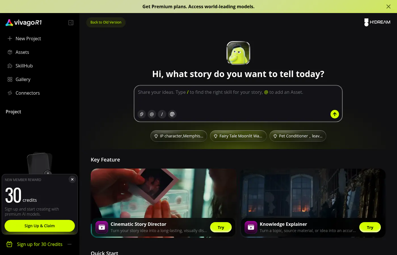The width and height of the screenshot is (397, 255).
Task: Open the three-dot more options menu
Action: point(69,244)
